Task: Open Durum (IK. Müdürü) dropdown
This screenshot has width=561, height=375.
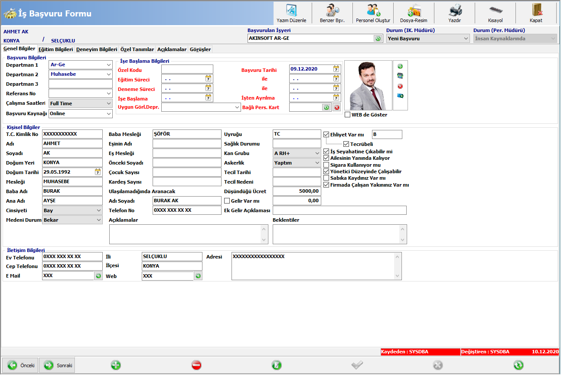Action: [x=466, y=39]
